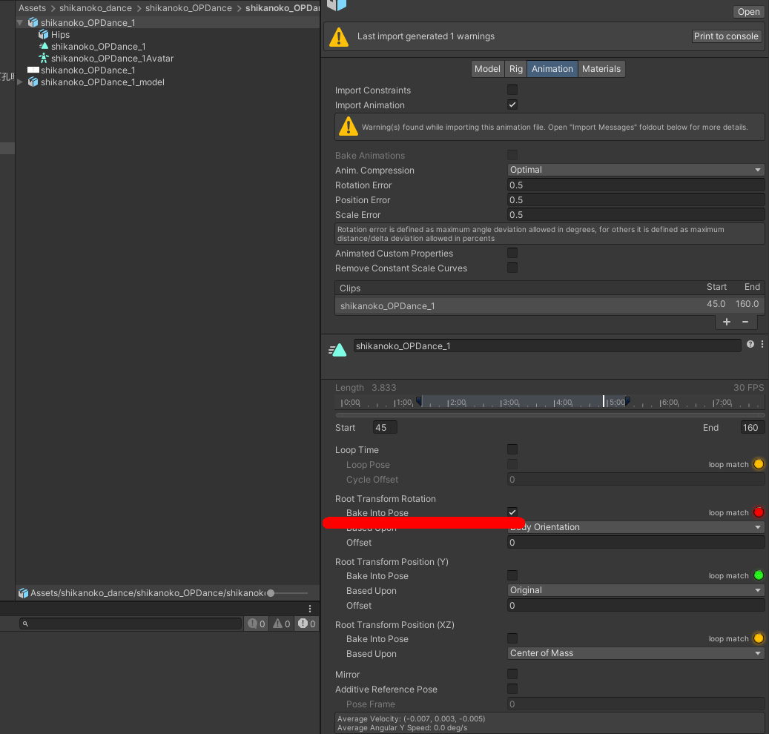Click Print to console button
The height and width of the screenshot is (734, 769).
tap(726, 36)
